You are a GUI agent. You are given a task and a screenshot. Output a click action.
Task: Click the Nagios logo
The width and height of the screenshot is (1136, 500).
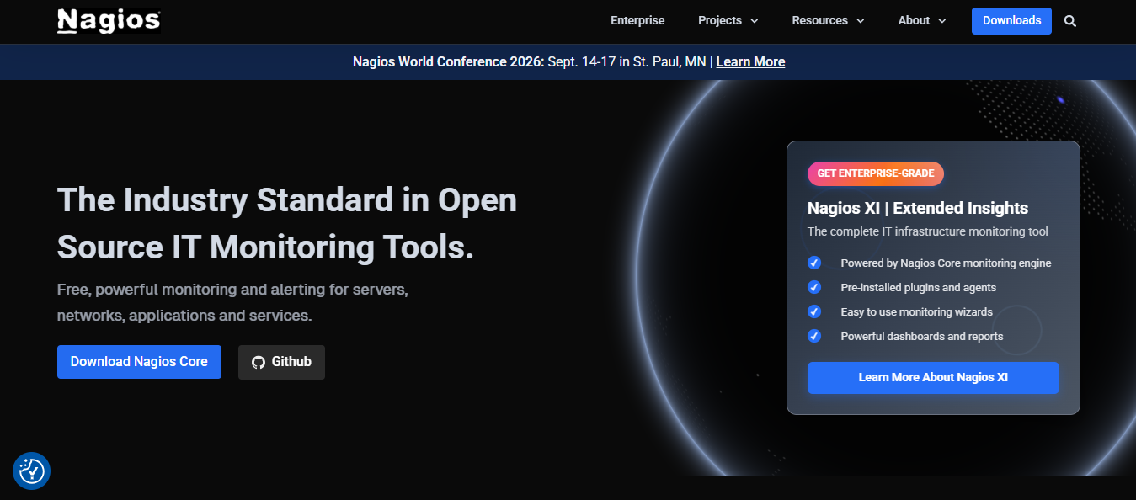click(109, 21)
